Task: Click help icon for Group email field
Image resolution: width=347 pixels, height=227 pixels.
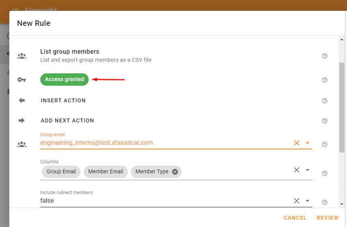Action: point(324,144)
